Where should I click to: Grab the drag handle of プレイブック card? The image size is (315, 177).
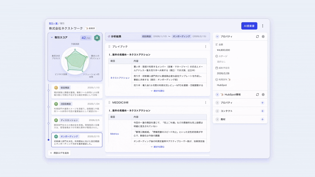pyautogui.click(x=109, y=47)
